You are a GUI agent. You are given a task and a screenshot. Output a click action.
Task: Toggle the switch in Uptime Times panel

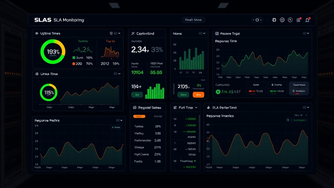pos(115,33)
